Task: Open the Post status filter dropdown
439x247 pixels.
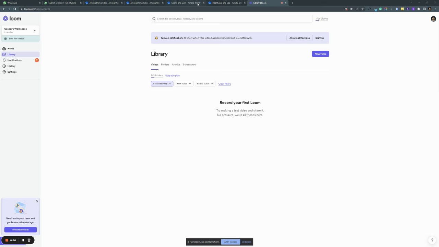Action: pos(184,84)
